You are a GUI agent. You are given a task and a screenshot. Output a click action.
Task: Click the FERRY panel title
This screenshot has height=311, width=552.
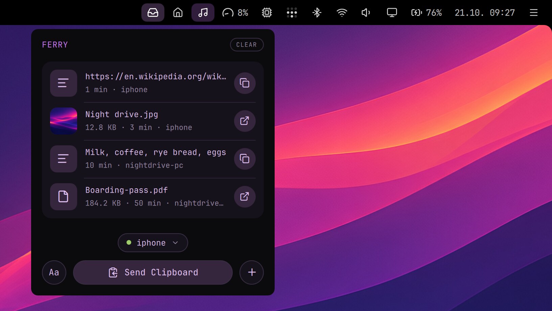[x=55, y=45]
